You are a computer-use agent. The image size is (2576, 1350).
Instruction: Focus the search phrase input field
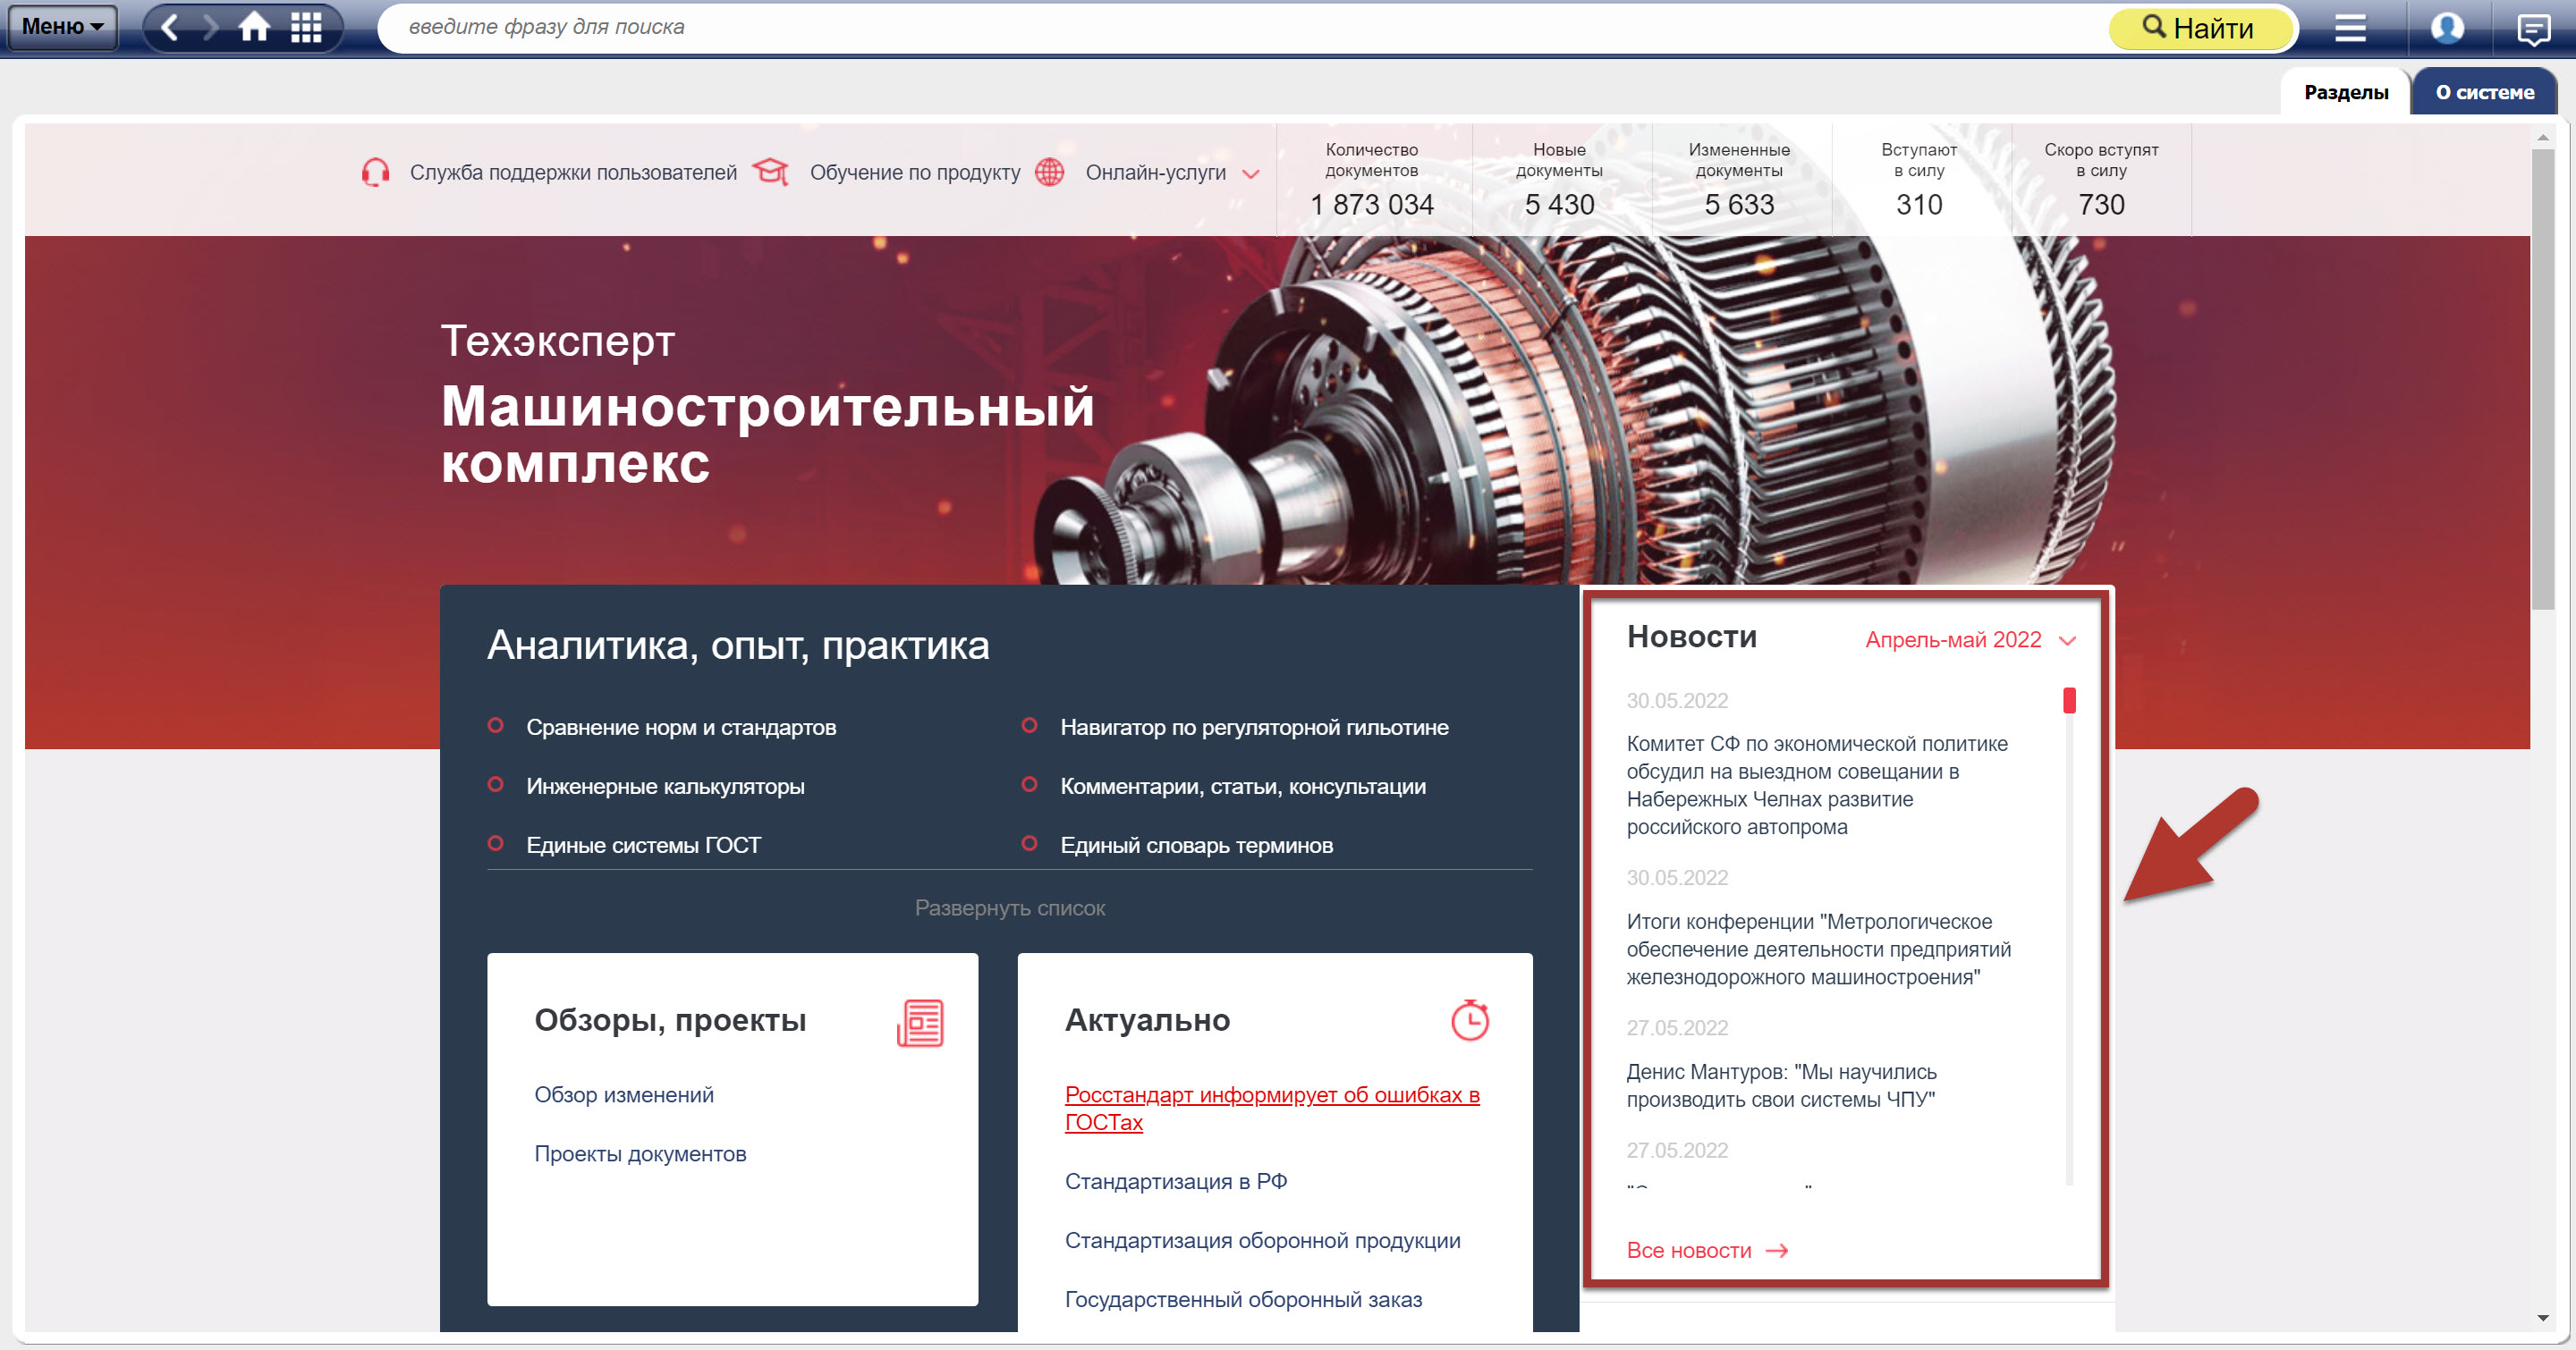pos(1240,27)
